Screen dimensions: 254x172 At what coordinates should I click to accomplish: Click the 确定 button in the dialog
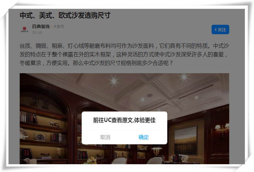pyautogui.click(x=144, y=137)
